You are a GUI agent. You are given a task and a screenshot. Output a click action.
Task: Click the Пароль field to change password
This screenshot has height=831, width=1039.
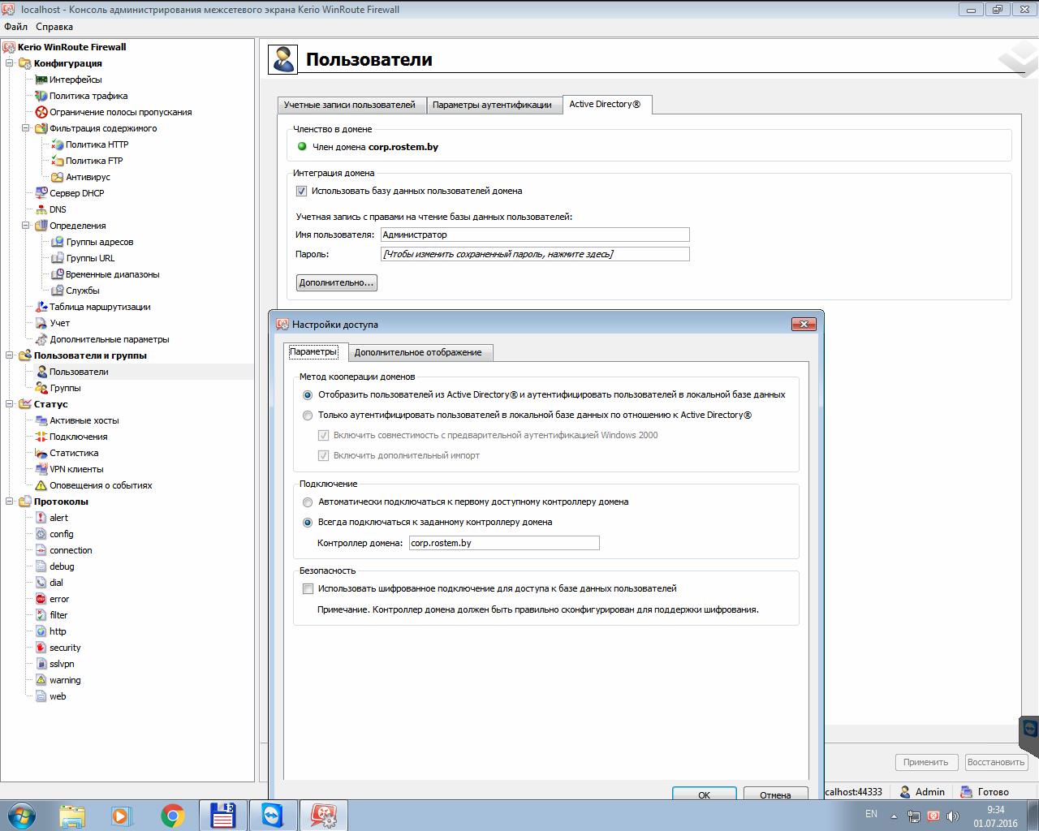coord(535,254)
